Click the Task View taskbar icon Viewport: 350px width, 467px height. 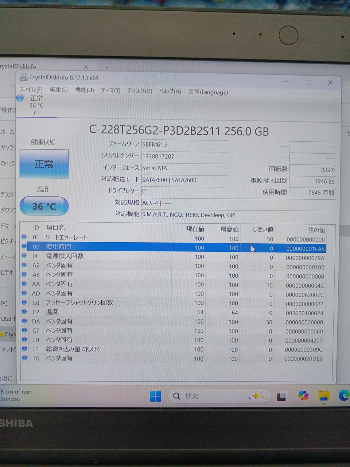282,396
